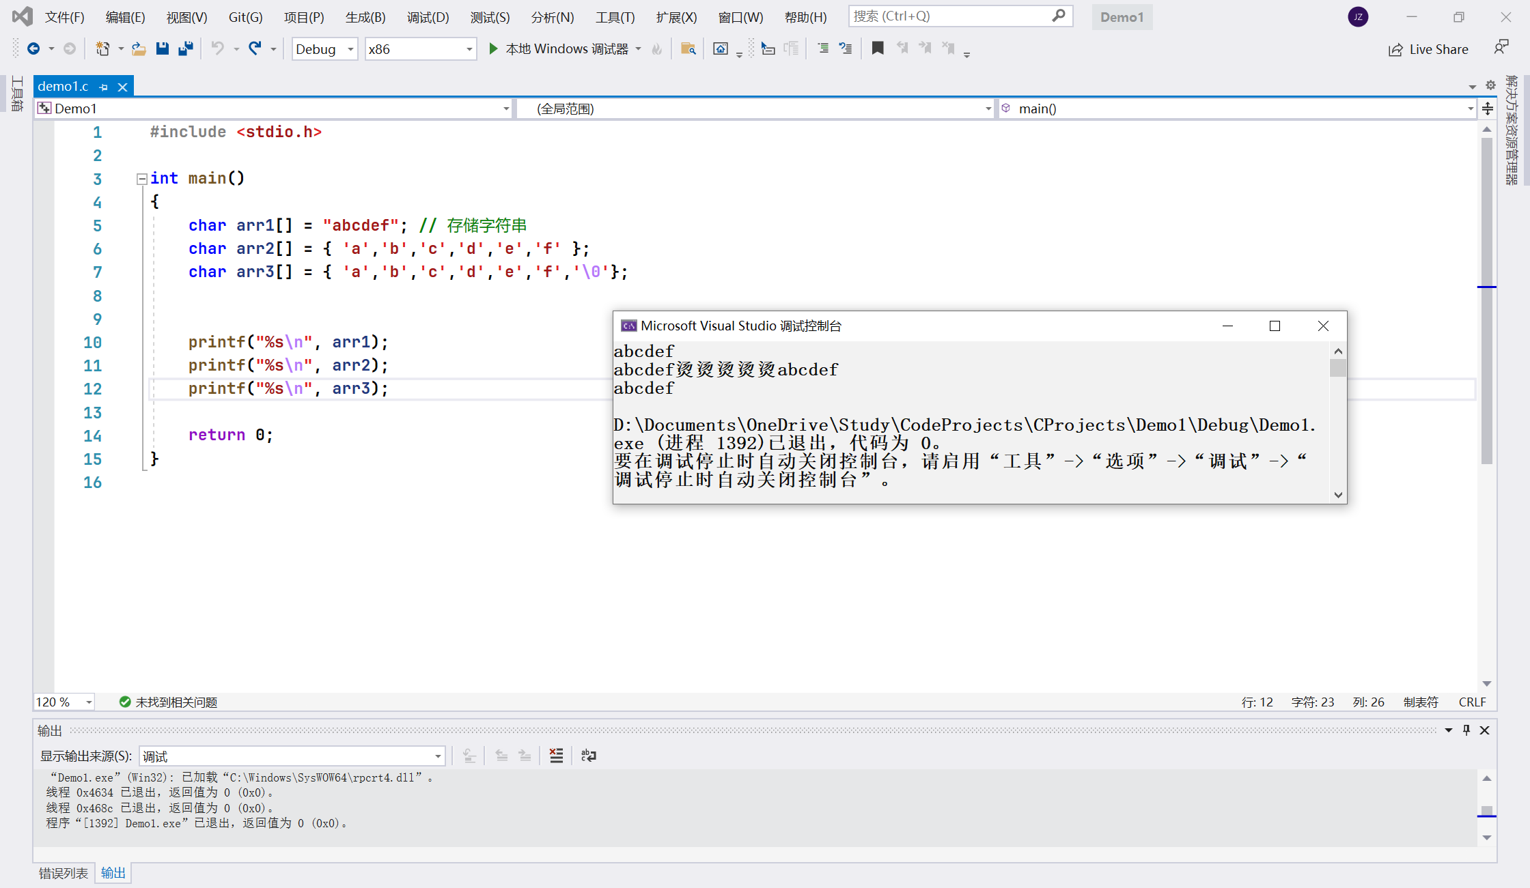Toggle pin on demo1.c tab
Screen dimensions: 1530x888
coord(104,87)
